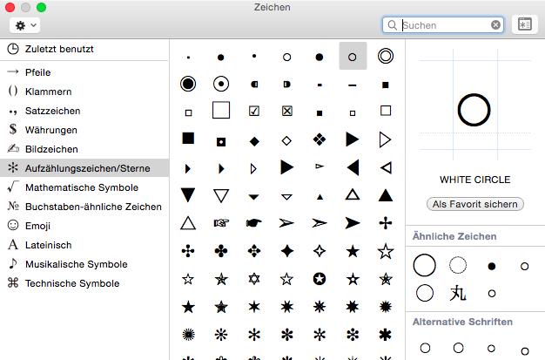This screenshot has width=545, height=360.
Task: Select the large black up-pointing triangle
Action: (386, 195)
